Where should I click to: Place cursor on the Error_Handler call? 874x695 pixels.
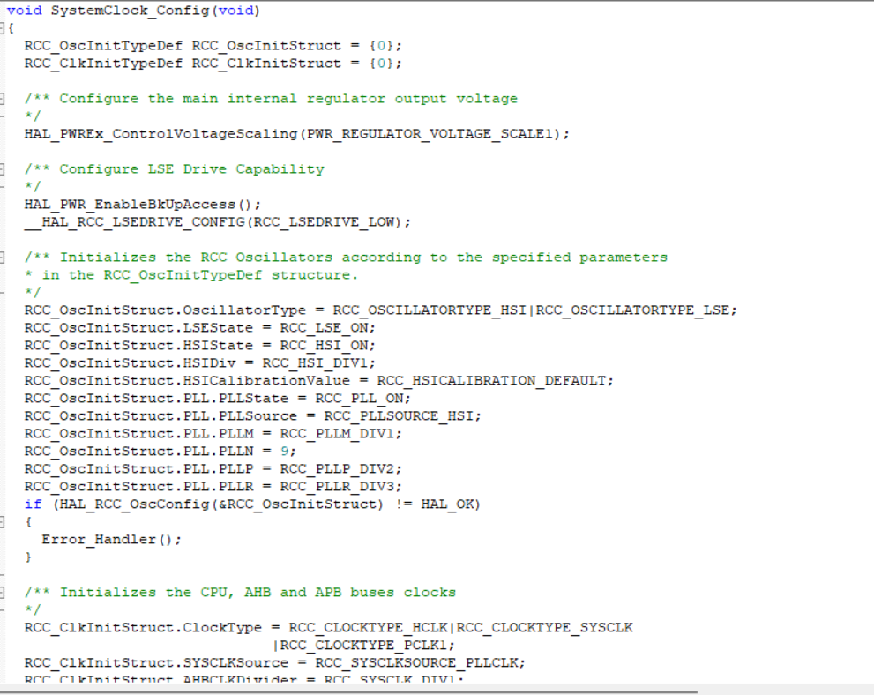(x=97, y=539)
